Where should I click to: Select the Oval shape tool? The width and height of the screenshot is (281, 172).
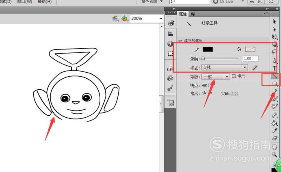point(275,84)
